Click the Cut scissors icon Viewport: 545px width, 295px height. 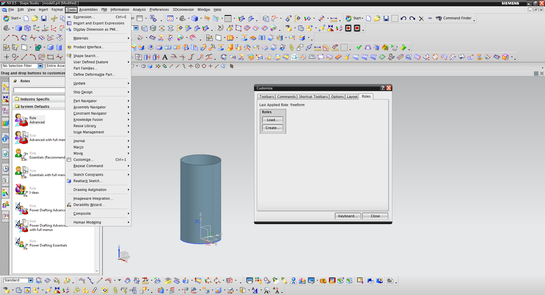[x=54, y=18]
